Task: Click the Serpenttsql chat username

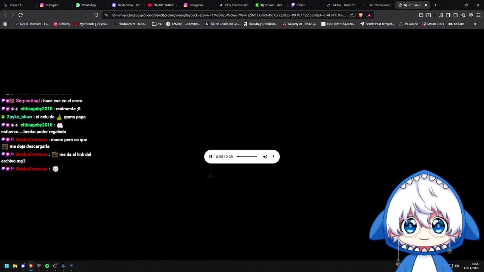Action: click(x=28, y=101)
